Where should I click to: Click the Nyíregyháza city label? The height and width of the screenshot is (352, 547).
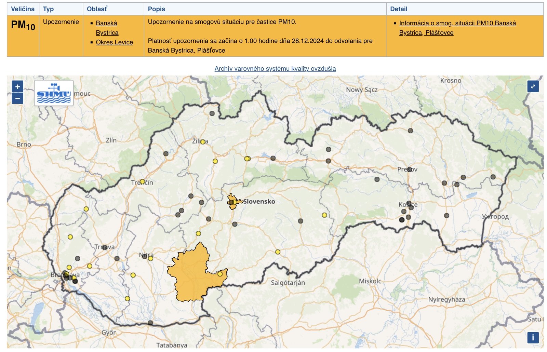446,300
